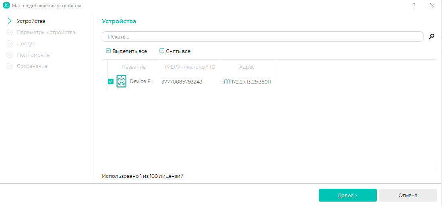Viewport: 442px width, 206px height.
Task: Click the face recognition device icon
Action: pyautogui.click(x=122, y=82)
